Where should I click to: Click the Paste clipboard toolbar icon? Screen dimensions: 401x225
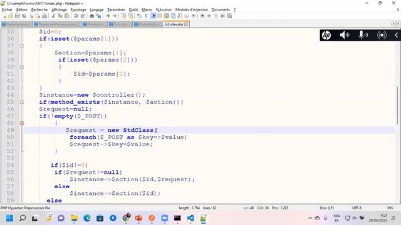coord(67,16)
